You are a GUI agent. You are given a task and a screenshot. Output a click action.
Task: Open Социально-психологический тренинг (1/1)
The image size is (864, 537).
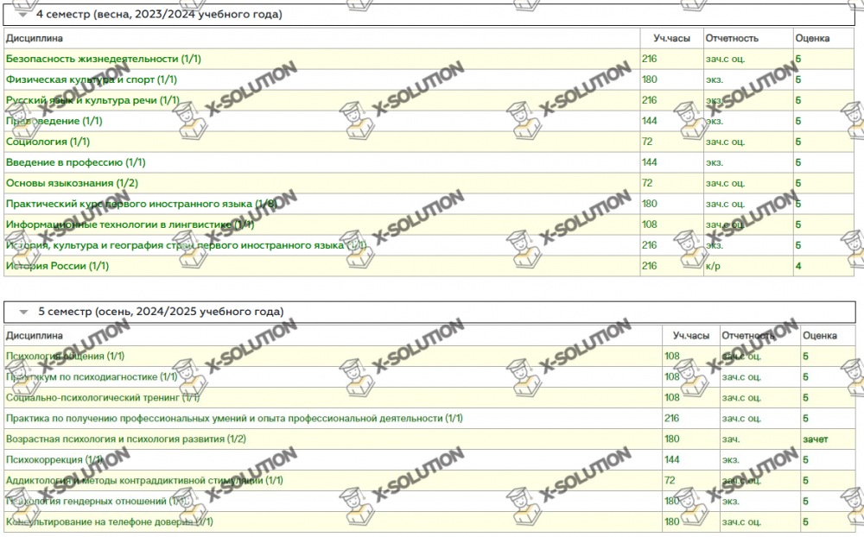pos(103,398)
